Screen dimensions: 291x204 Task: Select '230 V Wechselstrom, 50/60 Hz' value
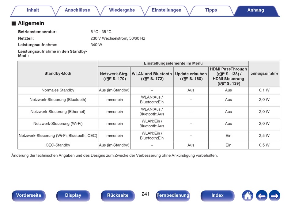(118, 38)
